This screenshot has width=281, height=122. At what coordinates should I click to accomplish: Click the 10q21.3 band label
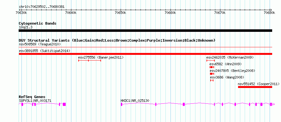click(x=26, y=27)
